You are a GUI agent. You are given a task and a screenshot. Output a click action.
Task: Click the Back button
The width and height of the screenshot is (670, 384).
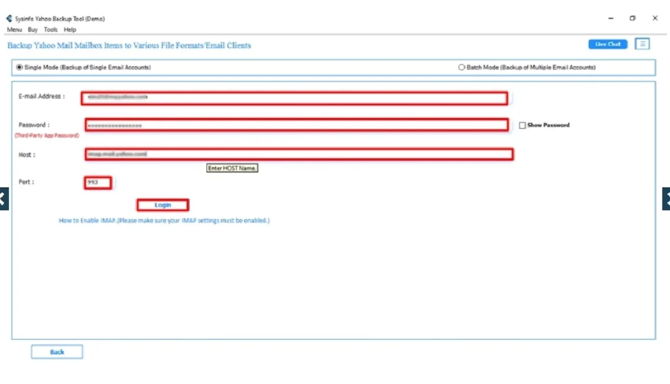coord(57,352)
